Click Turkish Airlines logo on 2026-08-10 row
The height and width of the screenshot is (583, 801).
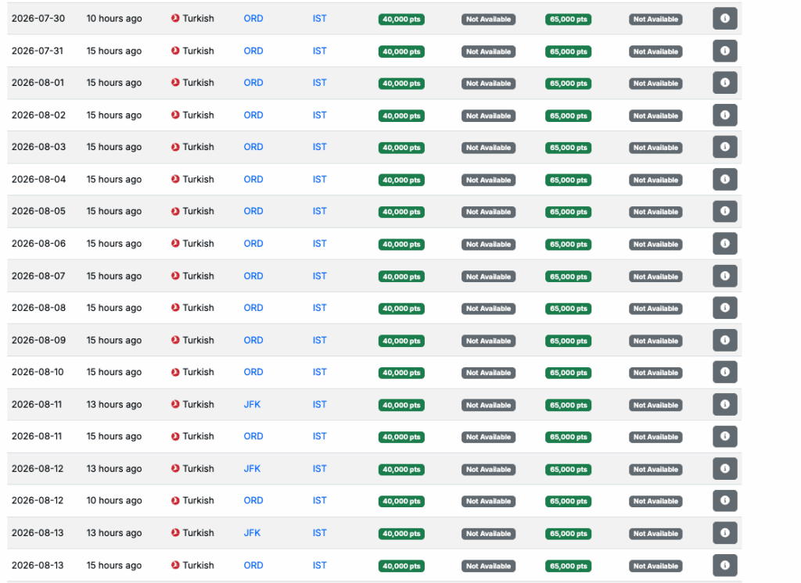(175, 372)
